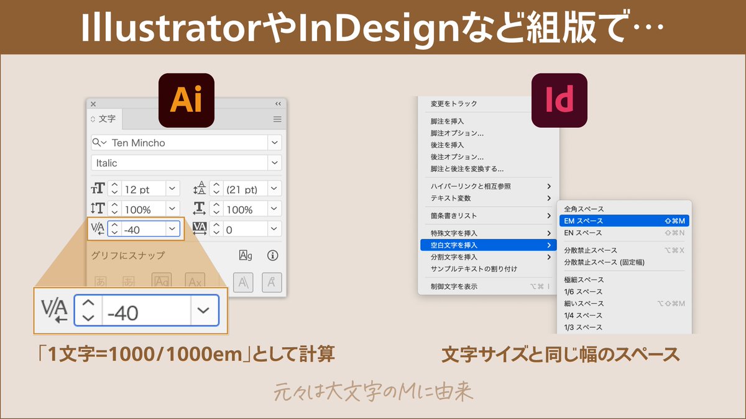Screen dimensions: 746x419
Task: Click the info circle icon for glyph snap
Action: click(272, 255)
